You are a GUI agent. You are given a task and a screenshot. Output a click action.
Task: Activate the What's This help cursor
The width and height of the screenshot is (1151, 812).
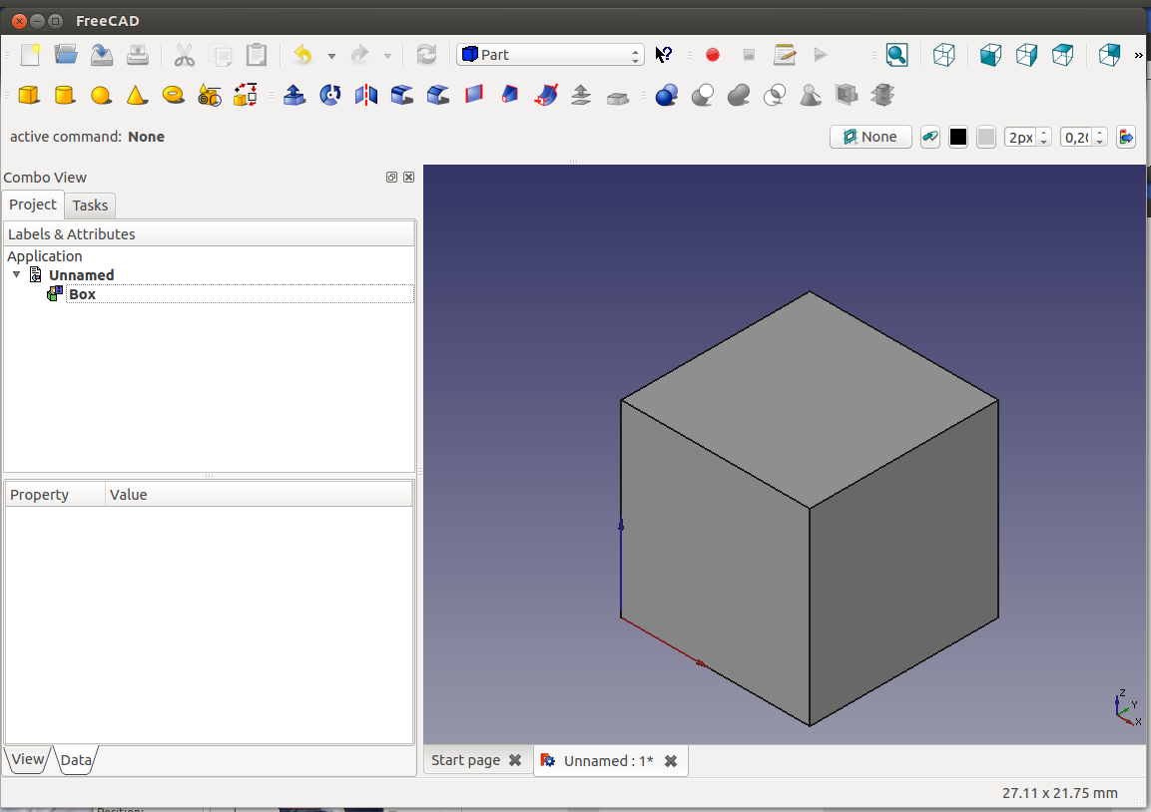664,55
